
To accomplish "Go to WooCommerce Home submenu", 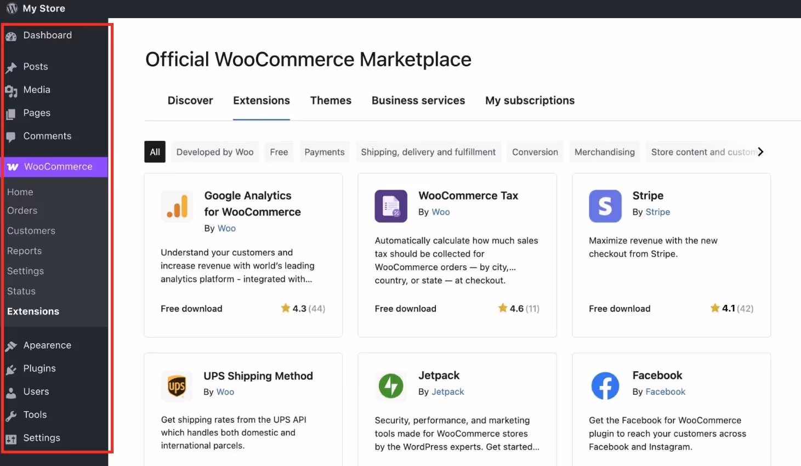I will [20, 192].
